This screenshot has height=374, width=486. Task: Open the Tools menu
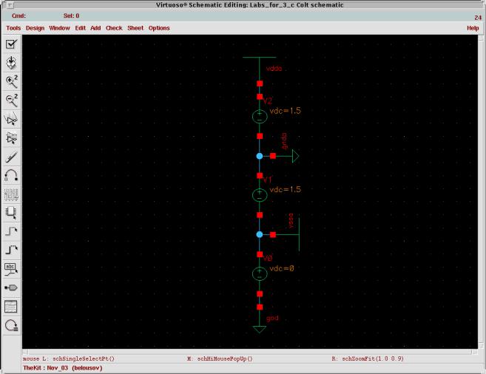coord(13,28)
